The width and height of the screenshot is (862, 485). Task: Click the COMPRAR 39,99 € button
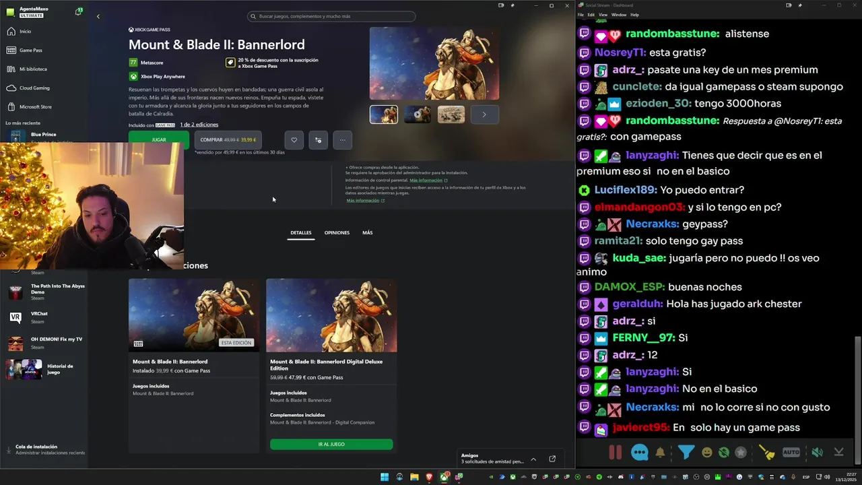tap(228, 139)
